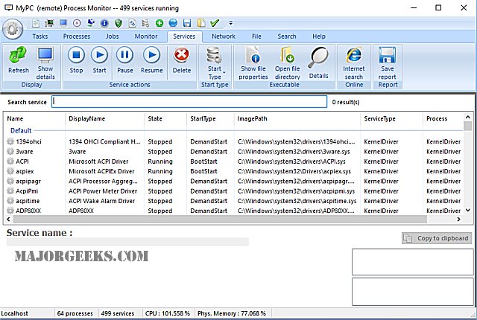Click the blue globe icon in quick toolbar
Screen dimensions: 477x320
pos(173,23)
